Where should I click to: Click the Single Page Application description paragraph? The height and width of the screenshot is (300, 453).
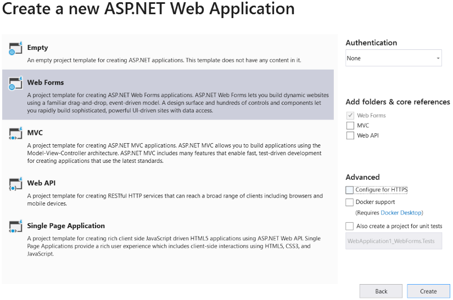pos(174,246)
